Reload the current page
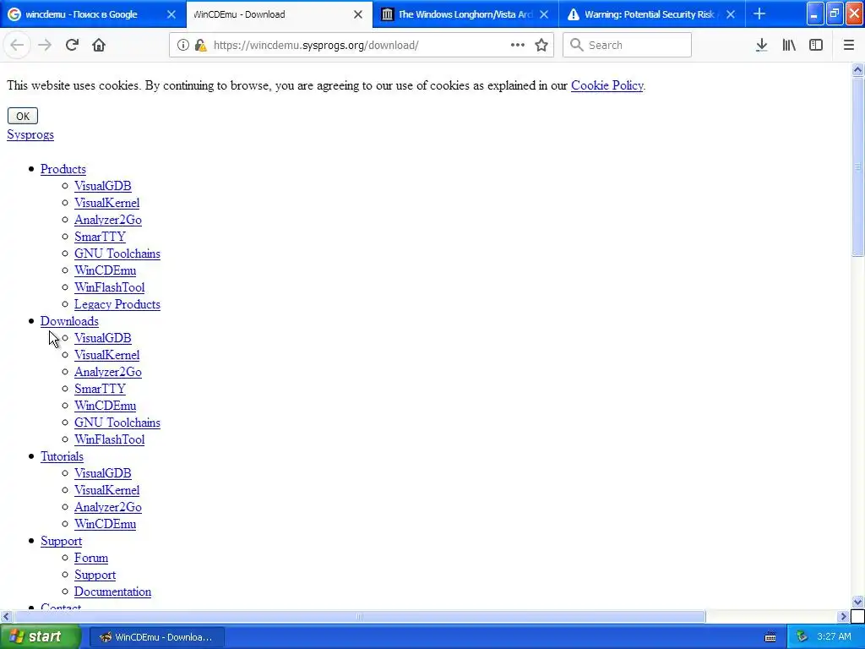This screenshot has width=865, height=649. tap(72, 46)
